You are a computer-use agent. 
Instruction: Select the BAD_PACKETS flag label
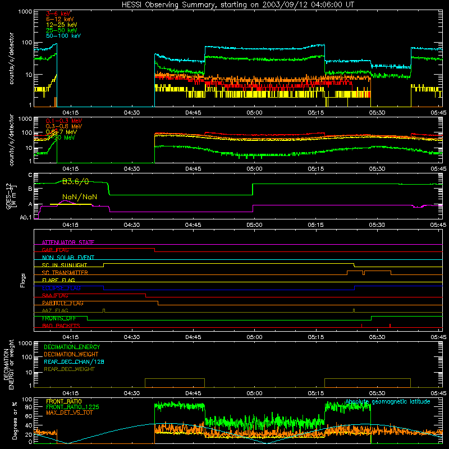click(61, 326)
